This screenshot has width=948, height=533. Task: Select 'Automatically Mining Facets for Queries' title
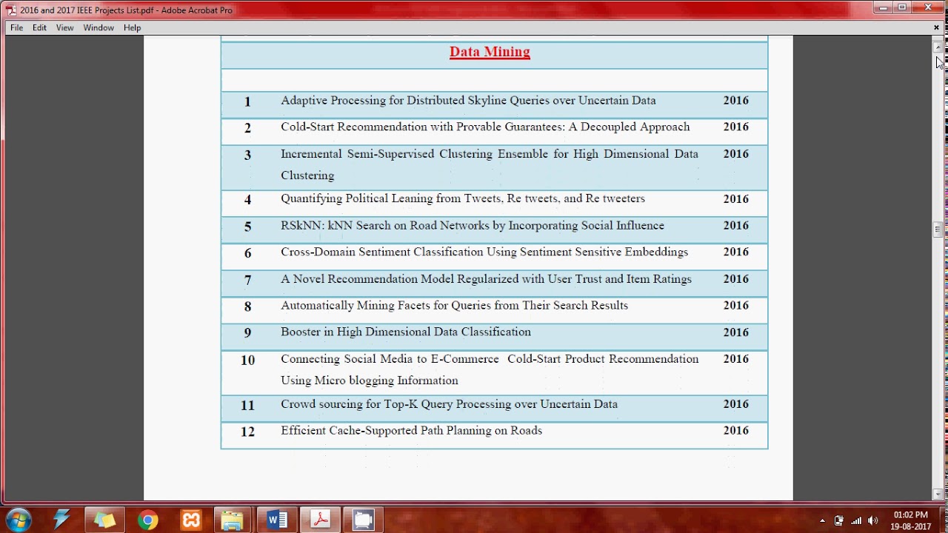tap(454, 305)
